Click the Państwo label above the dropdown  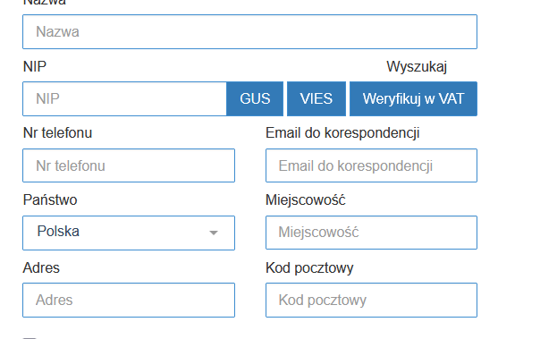pyautogui.click(x=50, y=199)
